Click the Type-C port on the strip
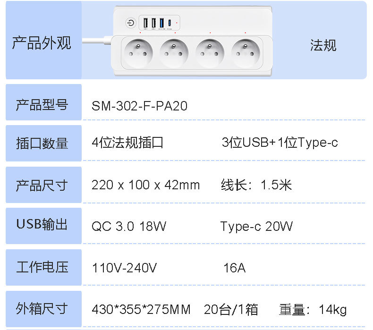This screenshot has height=330, width=373. [170, 22]
